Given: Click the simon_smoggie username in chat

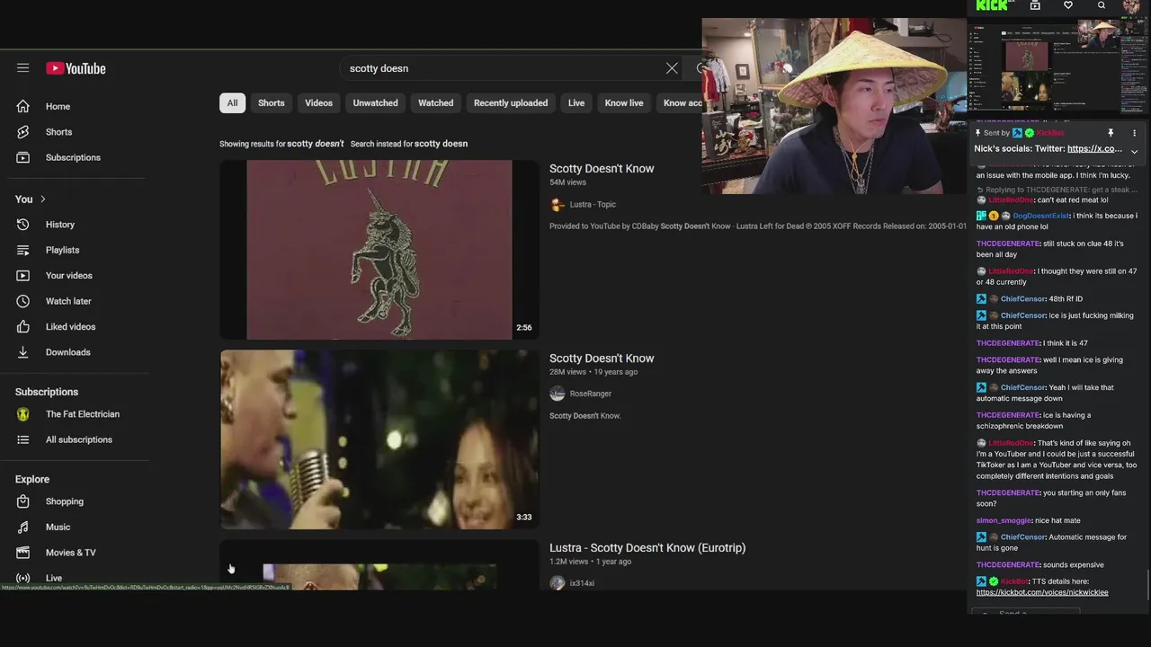Looking at the screenshot, I should (1004, 521).
